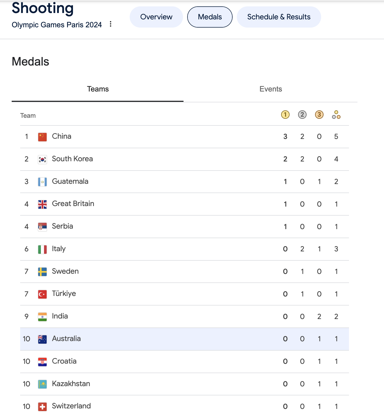Click the Medals pill button
Screen dimensions: 384x419
[210, 17]
